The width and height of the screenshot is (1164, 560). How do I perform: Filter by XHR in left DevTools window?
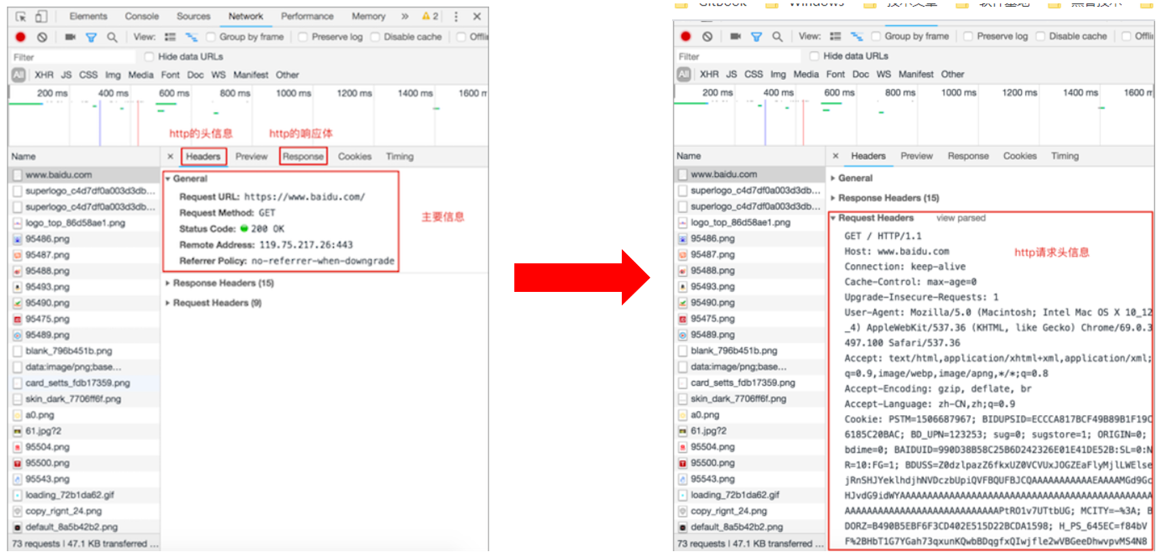[x=44, y=75]
